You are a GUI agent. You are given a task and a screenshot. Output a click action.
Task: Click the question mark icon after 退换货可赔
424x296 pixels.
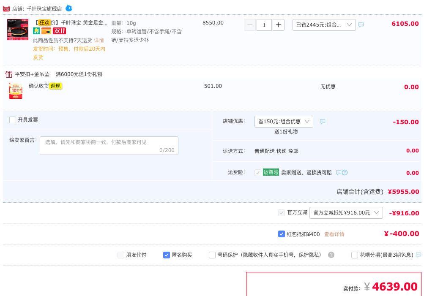click(345, 173)
